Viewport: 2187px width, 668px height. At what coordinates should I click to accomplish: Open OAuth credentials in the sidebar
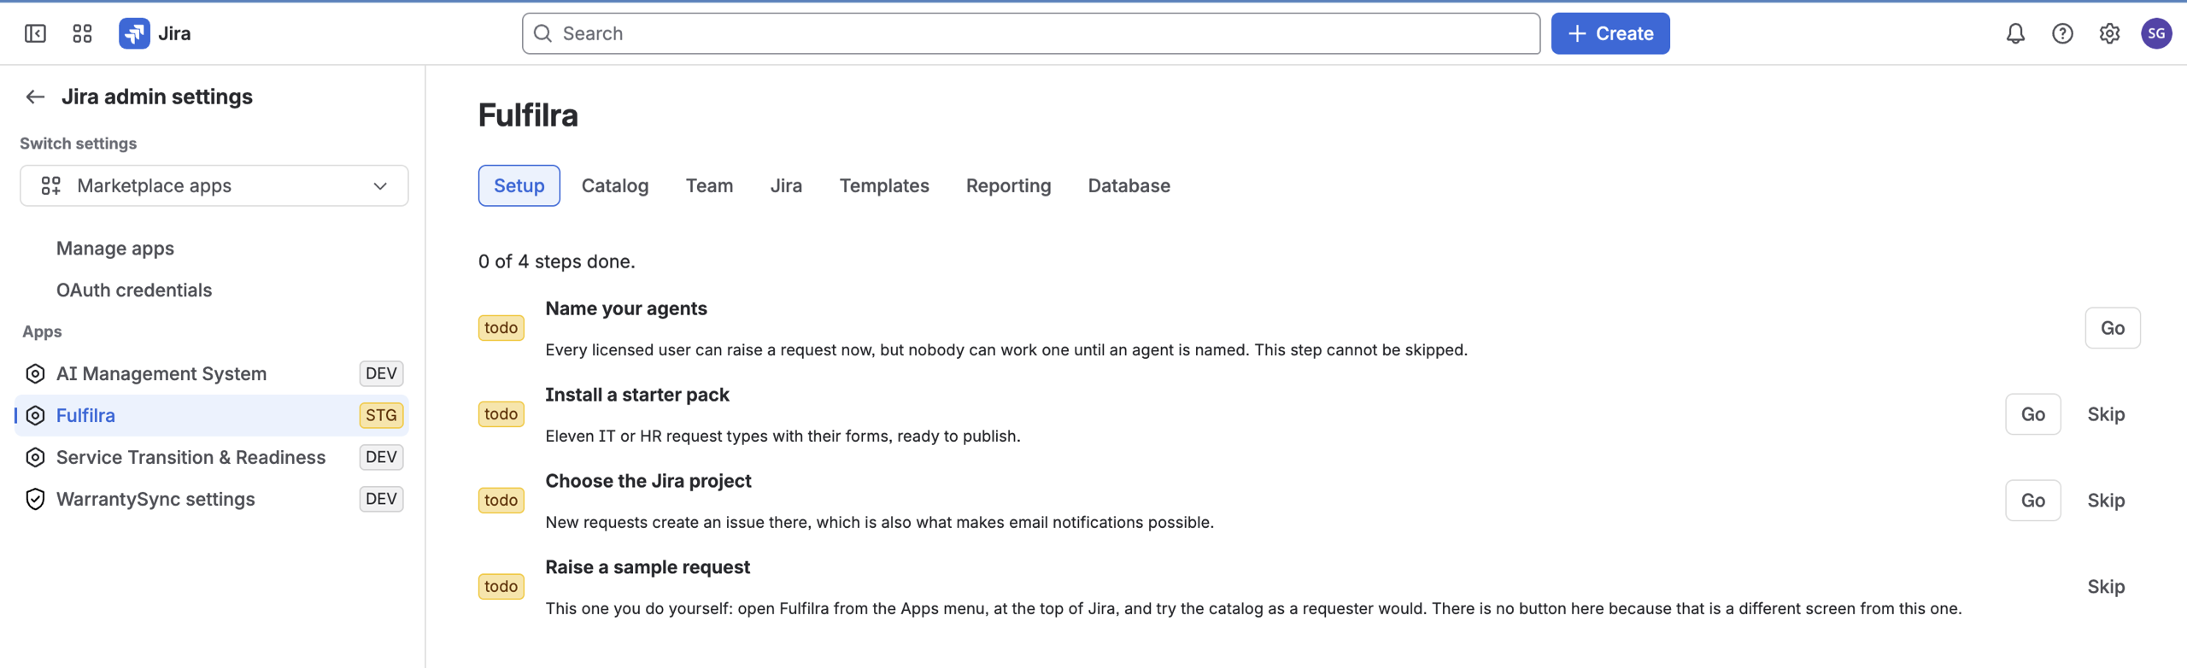point(134,290)
